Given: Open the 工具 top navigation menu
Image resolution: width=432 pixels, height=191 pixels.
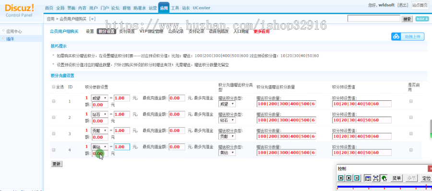Looking at the screenshot, I should pos(175,8).
